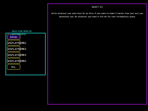The width and height of the screenshot is (148, 111).
Task: Click the 'Base Code Made By KITTYMANYA' credit text
Action: 22,33
